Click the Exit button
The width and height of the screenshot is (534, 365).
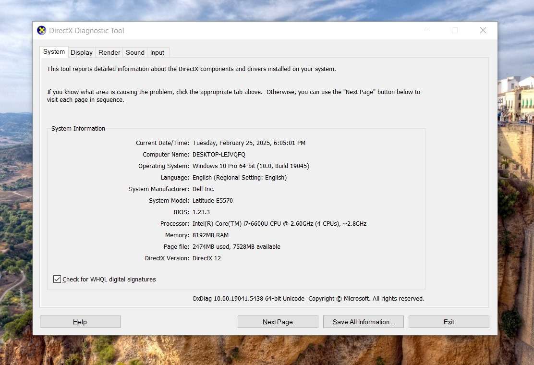(449, 322)
